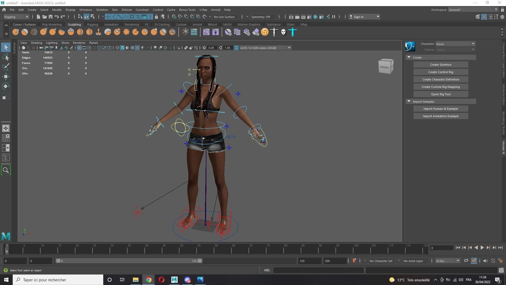
Task: Open the Character dropdown set to None
Action: click(455, 44)
